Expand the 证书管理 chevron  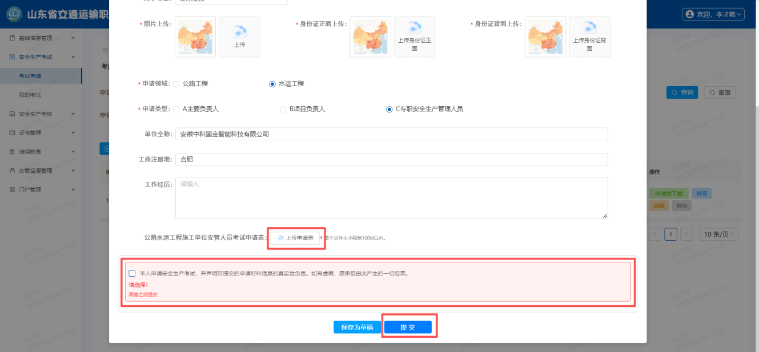(x=73, y=133)
